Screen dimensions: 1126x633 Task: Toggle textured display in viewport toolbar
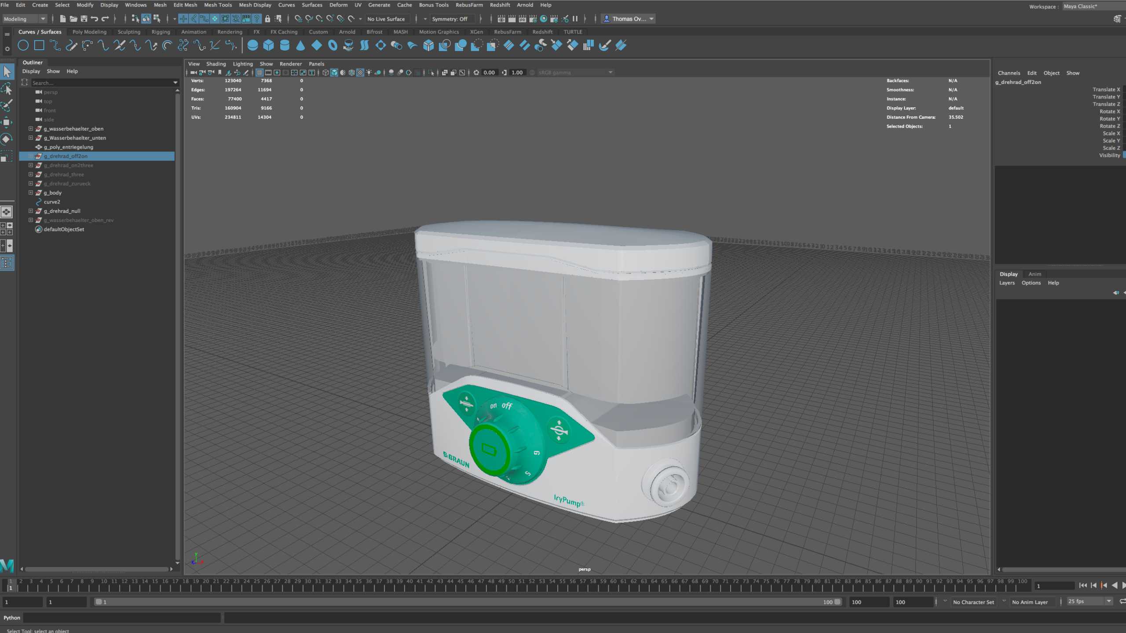point(360,73)
